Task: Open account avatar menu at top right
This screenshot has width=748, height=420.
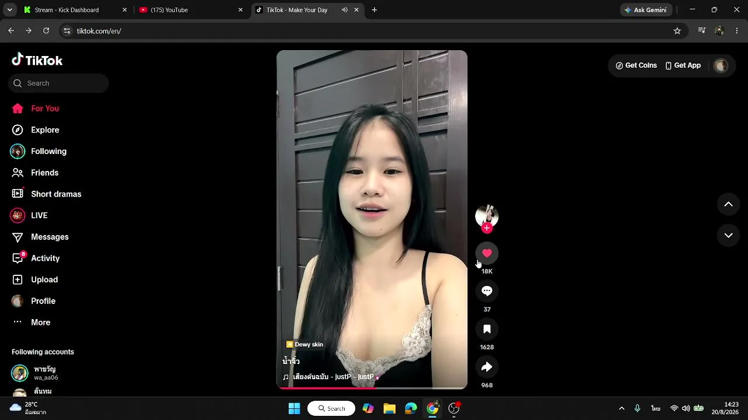Action: point(721,65)
